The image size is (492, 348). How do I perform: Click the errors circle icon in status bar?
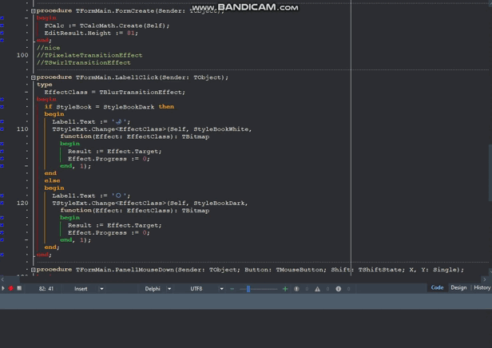pyautogui.click(x=297, y=289)
